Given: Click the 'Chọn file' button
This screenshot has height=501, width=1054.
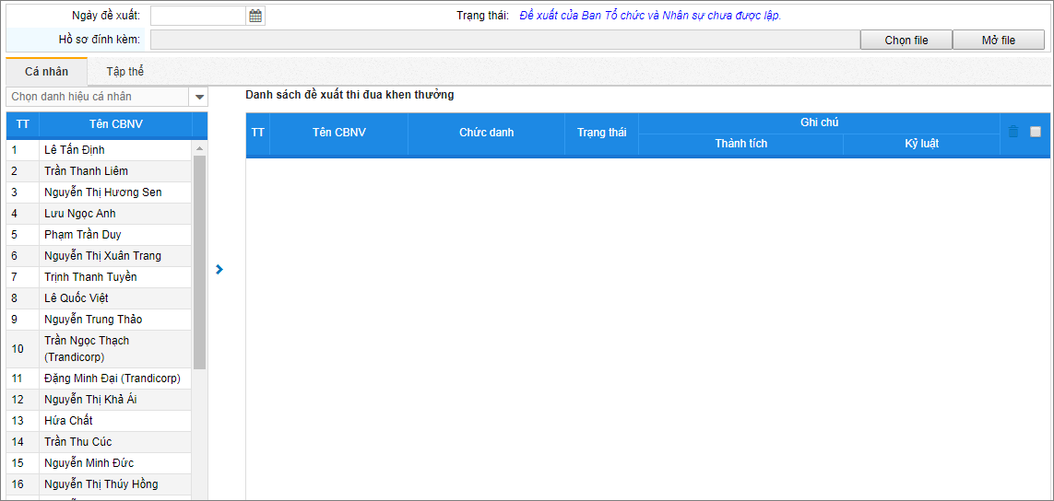Looking at the screenshot, I should click(x=906, y=41).
